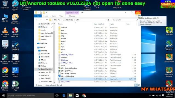
Task: Open M SAEED Chrome profile shortcut
Action: [5, 86]
